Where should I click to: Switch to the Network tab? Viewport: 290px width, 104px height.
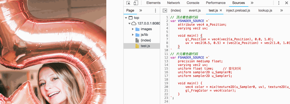click(173, 3)
